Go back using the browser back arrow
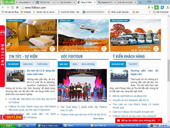 coord(3,8)
